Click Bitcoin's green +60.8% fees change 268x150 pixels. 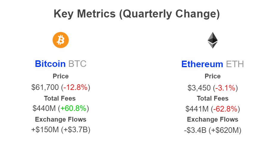point(73,108)
